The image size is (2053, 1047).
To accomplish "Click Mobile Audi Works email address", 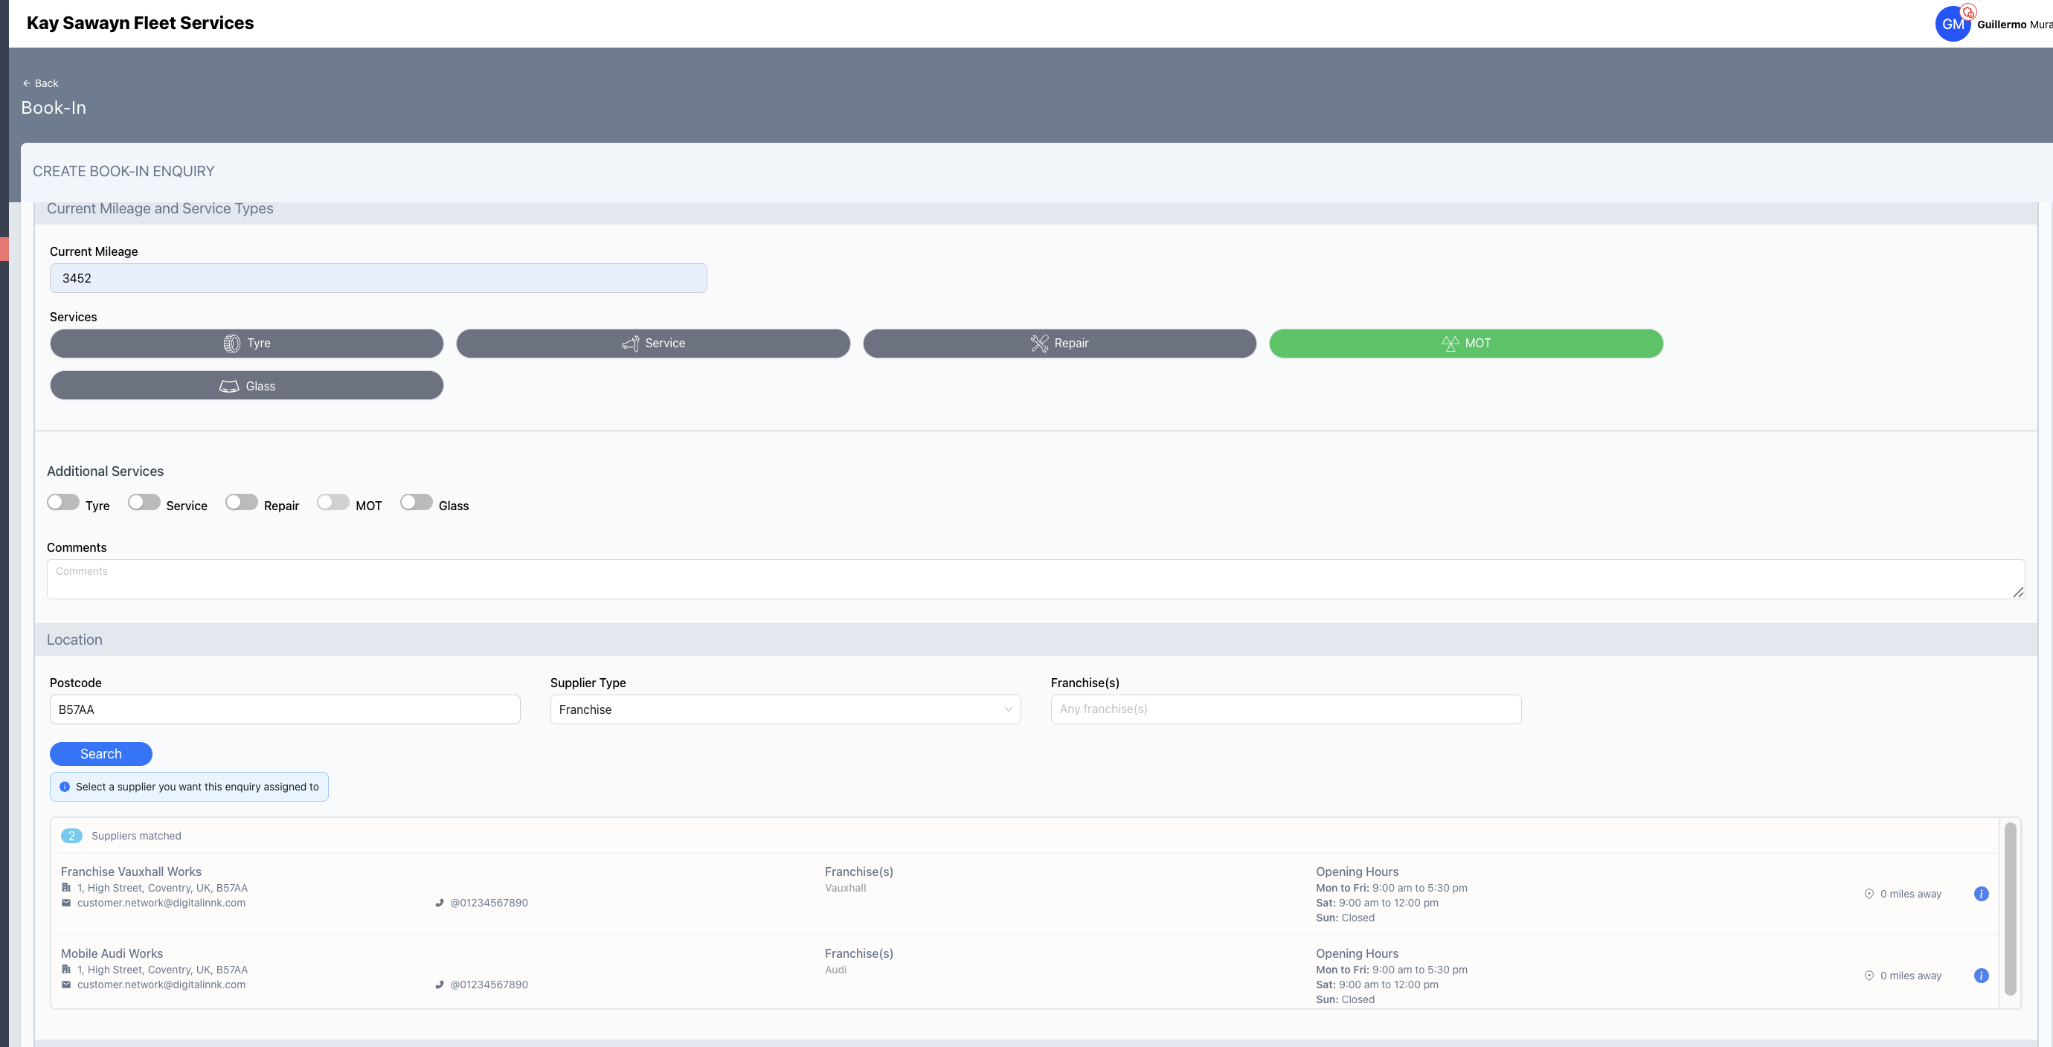I will click(161, 985).
